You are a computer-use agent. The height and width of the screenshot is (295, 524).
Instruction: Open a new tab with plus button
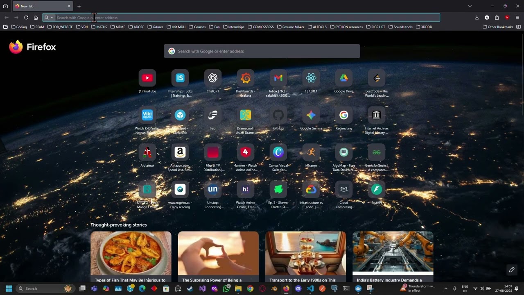click(79, 6)
